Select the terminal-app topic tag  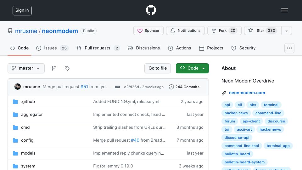tap(278, 146)
